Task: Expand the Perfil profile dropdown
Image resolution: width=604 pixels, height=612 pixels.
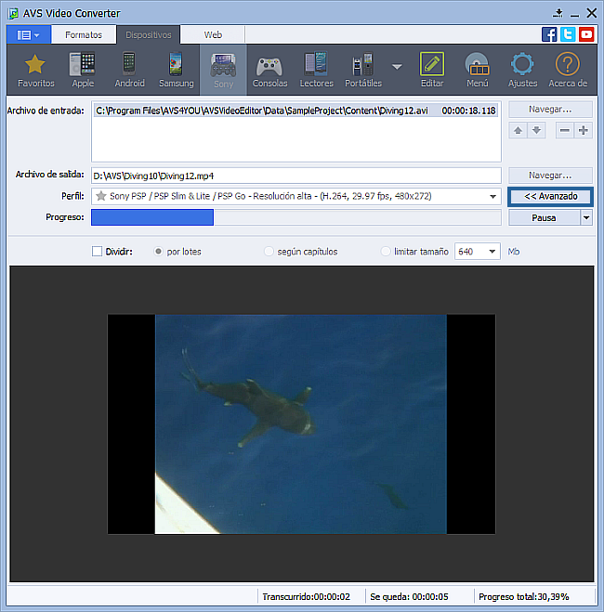Action: (493, 197)
